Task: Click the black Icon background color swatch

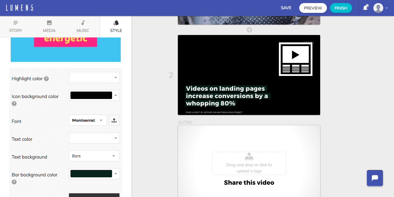Action: 91,95
